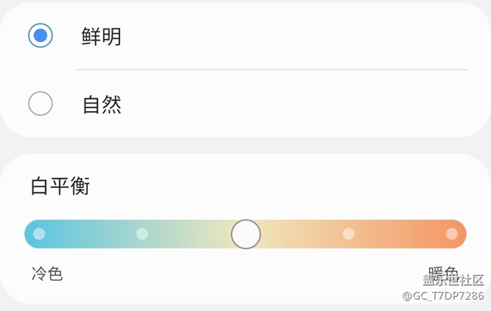Select the 鲜明 radio button

coord(40,35)
